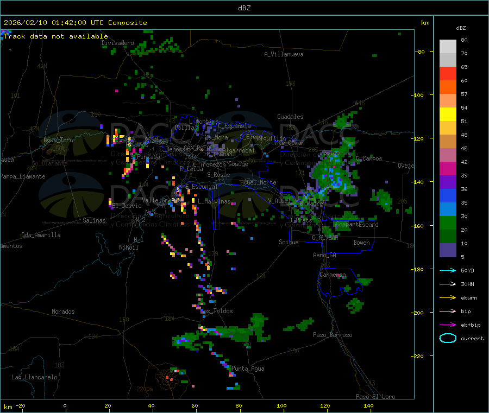Click the '-20' tick on the bottom axis

coord(20,405)
